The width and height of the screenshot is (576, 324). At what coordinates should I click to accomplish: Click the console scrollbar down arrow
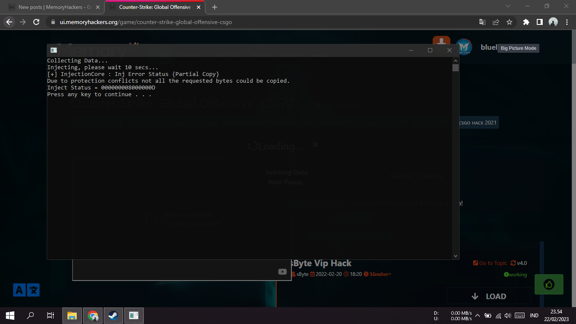[x=455, y=256]
